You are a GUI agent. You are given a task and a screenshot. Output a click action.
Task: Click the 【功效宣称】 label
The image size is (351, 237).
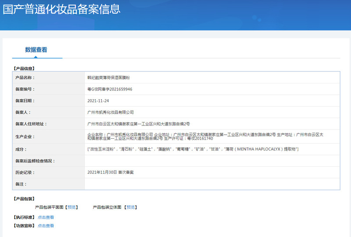coord(24,226)
